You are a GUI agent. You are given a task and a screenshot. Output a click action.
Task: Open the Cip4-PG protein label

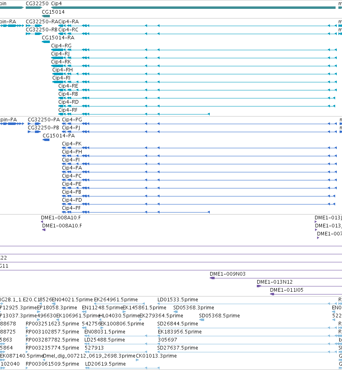point(72,120)
